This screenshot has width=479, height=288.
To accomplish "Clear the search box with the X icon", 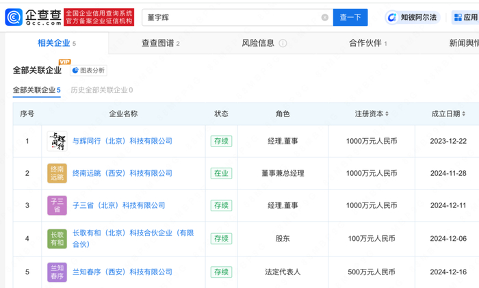I will pos(324,18).
